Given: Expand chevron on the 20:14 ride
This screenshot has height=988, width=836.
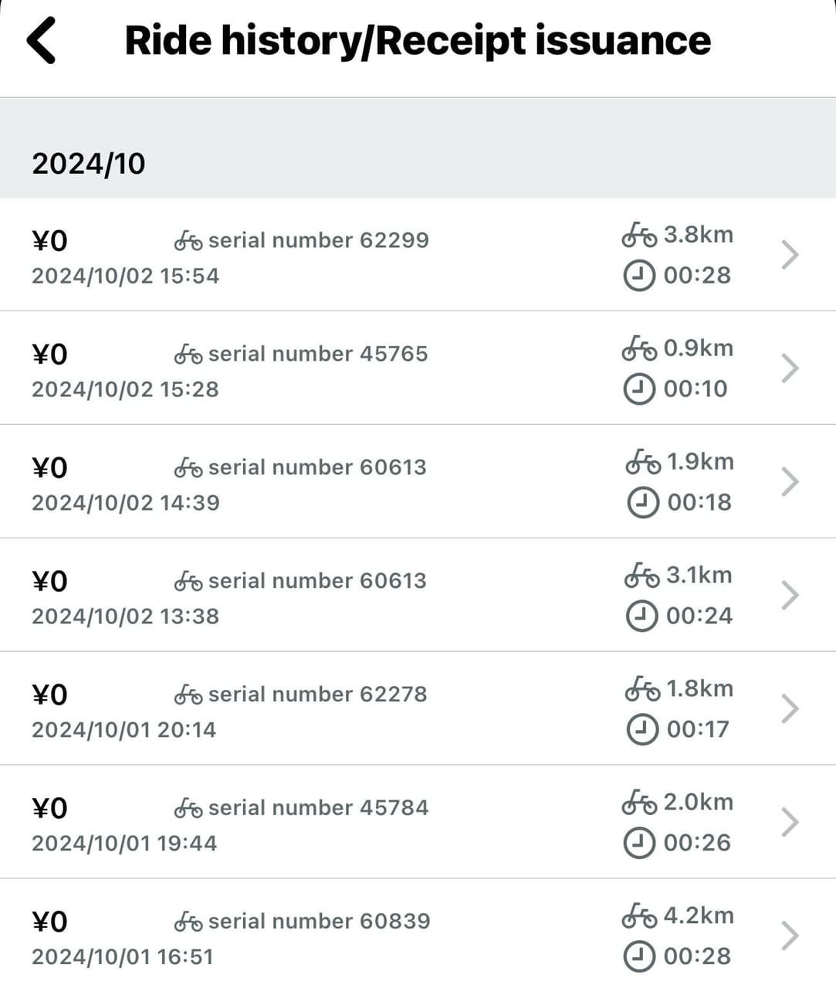Looking at the screenshot, I should (789, 709).
